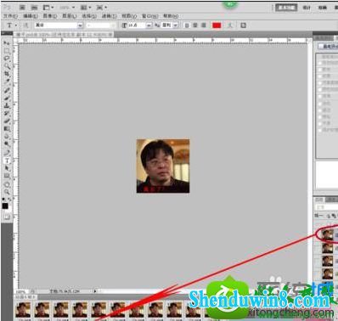
Task: Right align text in options bar
Action: [204, 25]
